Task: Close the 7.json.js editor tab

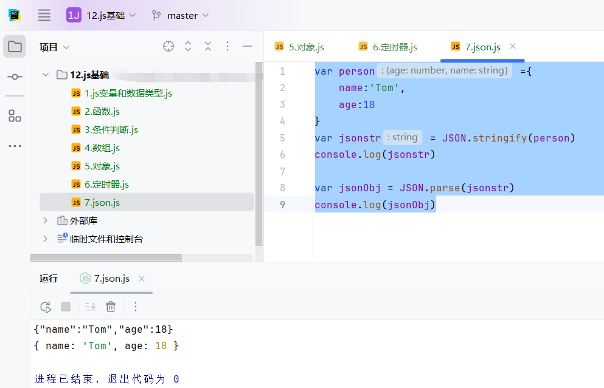Action: (x=513, y=47)
